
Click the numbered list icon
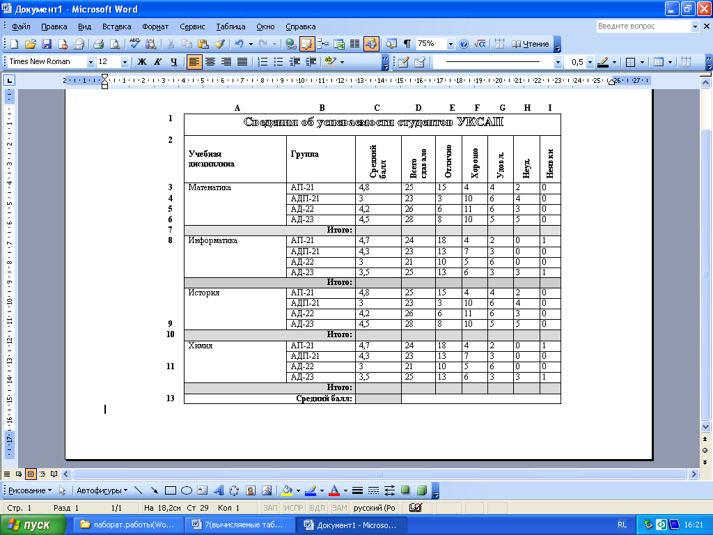[x=263, y=62]
